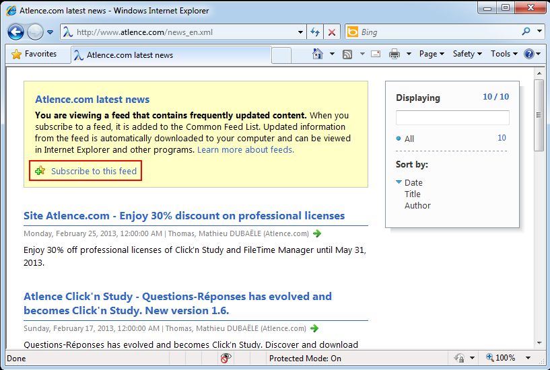Open the Feeds dropdown arrow

pyautogui.click(x=362, y=54)
